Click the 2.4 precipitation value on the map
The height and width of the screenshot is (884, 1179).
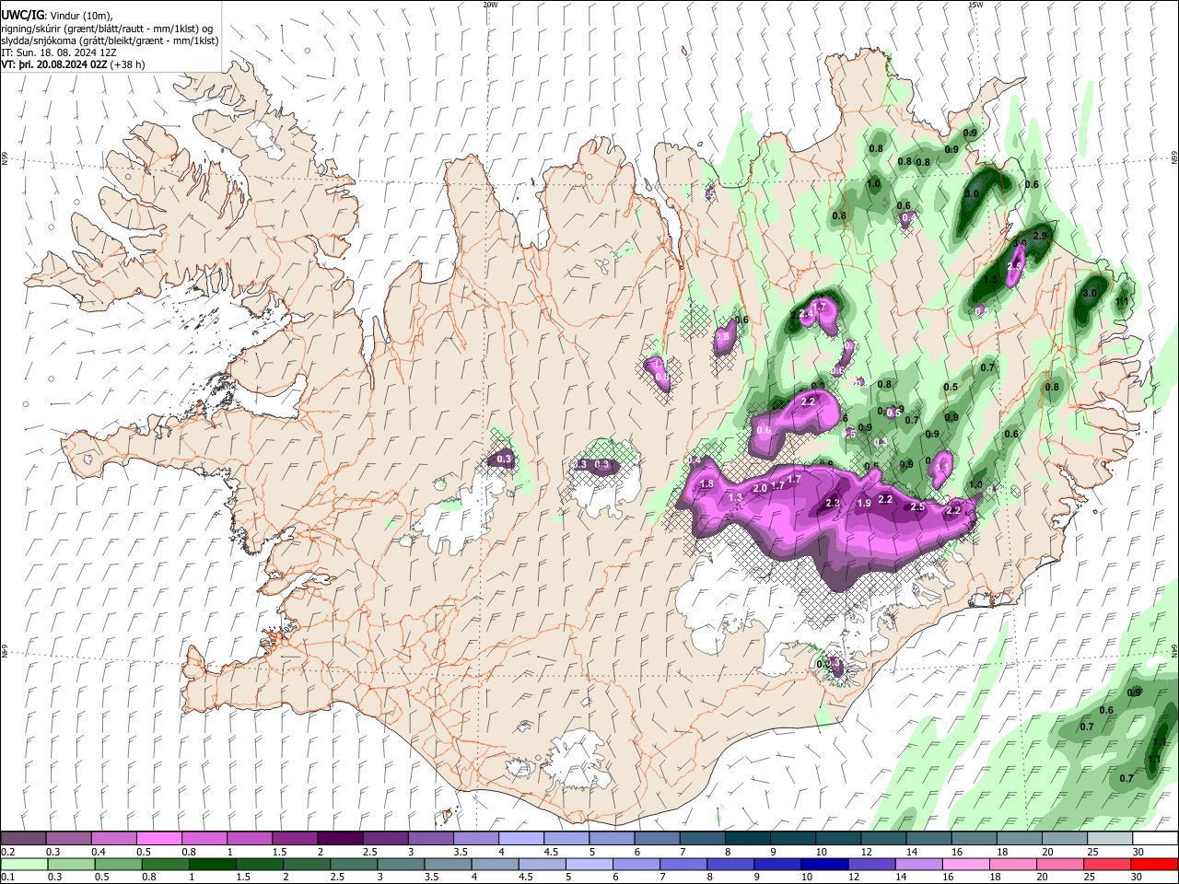click(806, 314)
